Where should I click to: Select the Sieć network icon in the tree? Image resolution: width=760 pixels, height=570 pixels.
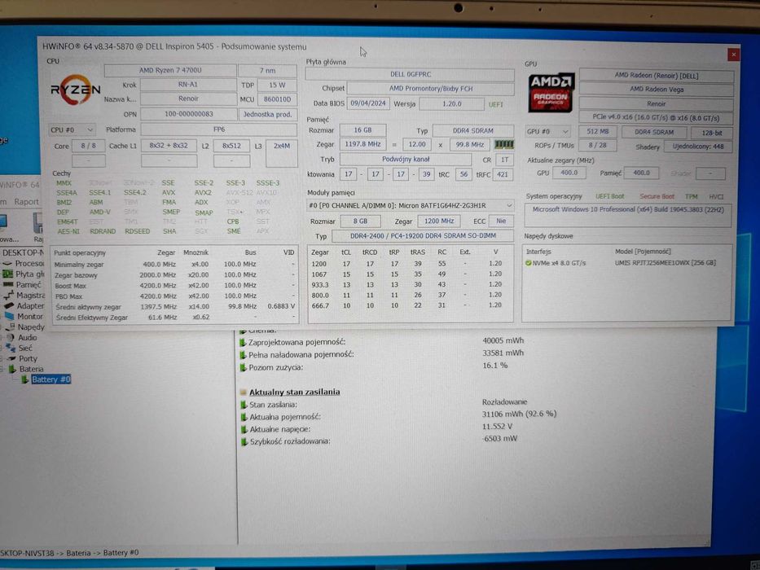(11, 348)
